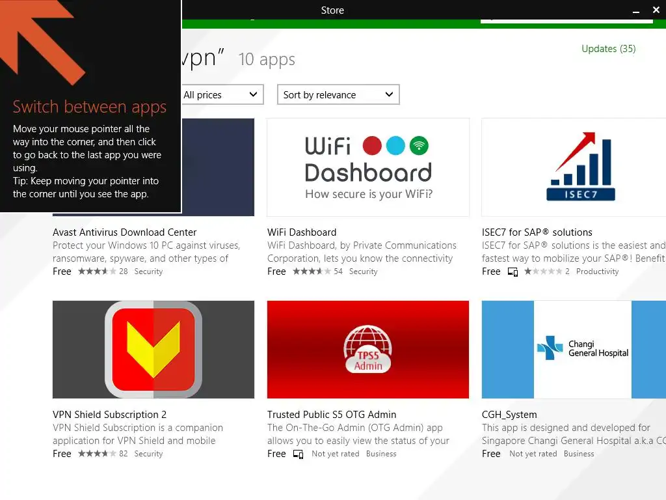Image resolution: width=666 pixels, height=500 pixels.
Task: Click the CGH_System app title
Action: pos(509,415)
